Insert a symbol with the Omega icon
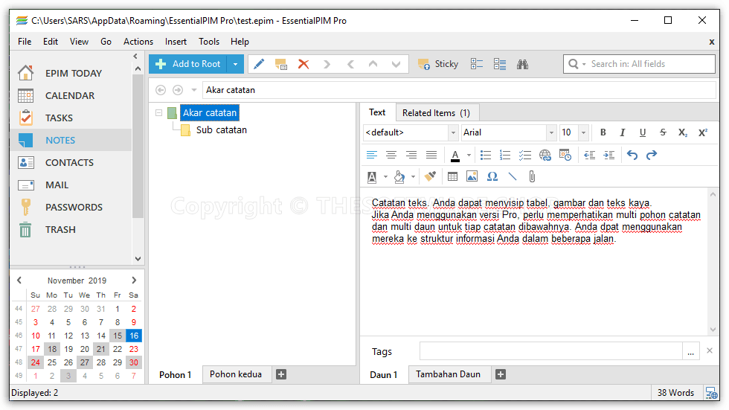Screen dimensions: 729x410 tap(492, 176)
